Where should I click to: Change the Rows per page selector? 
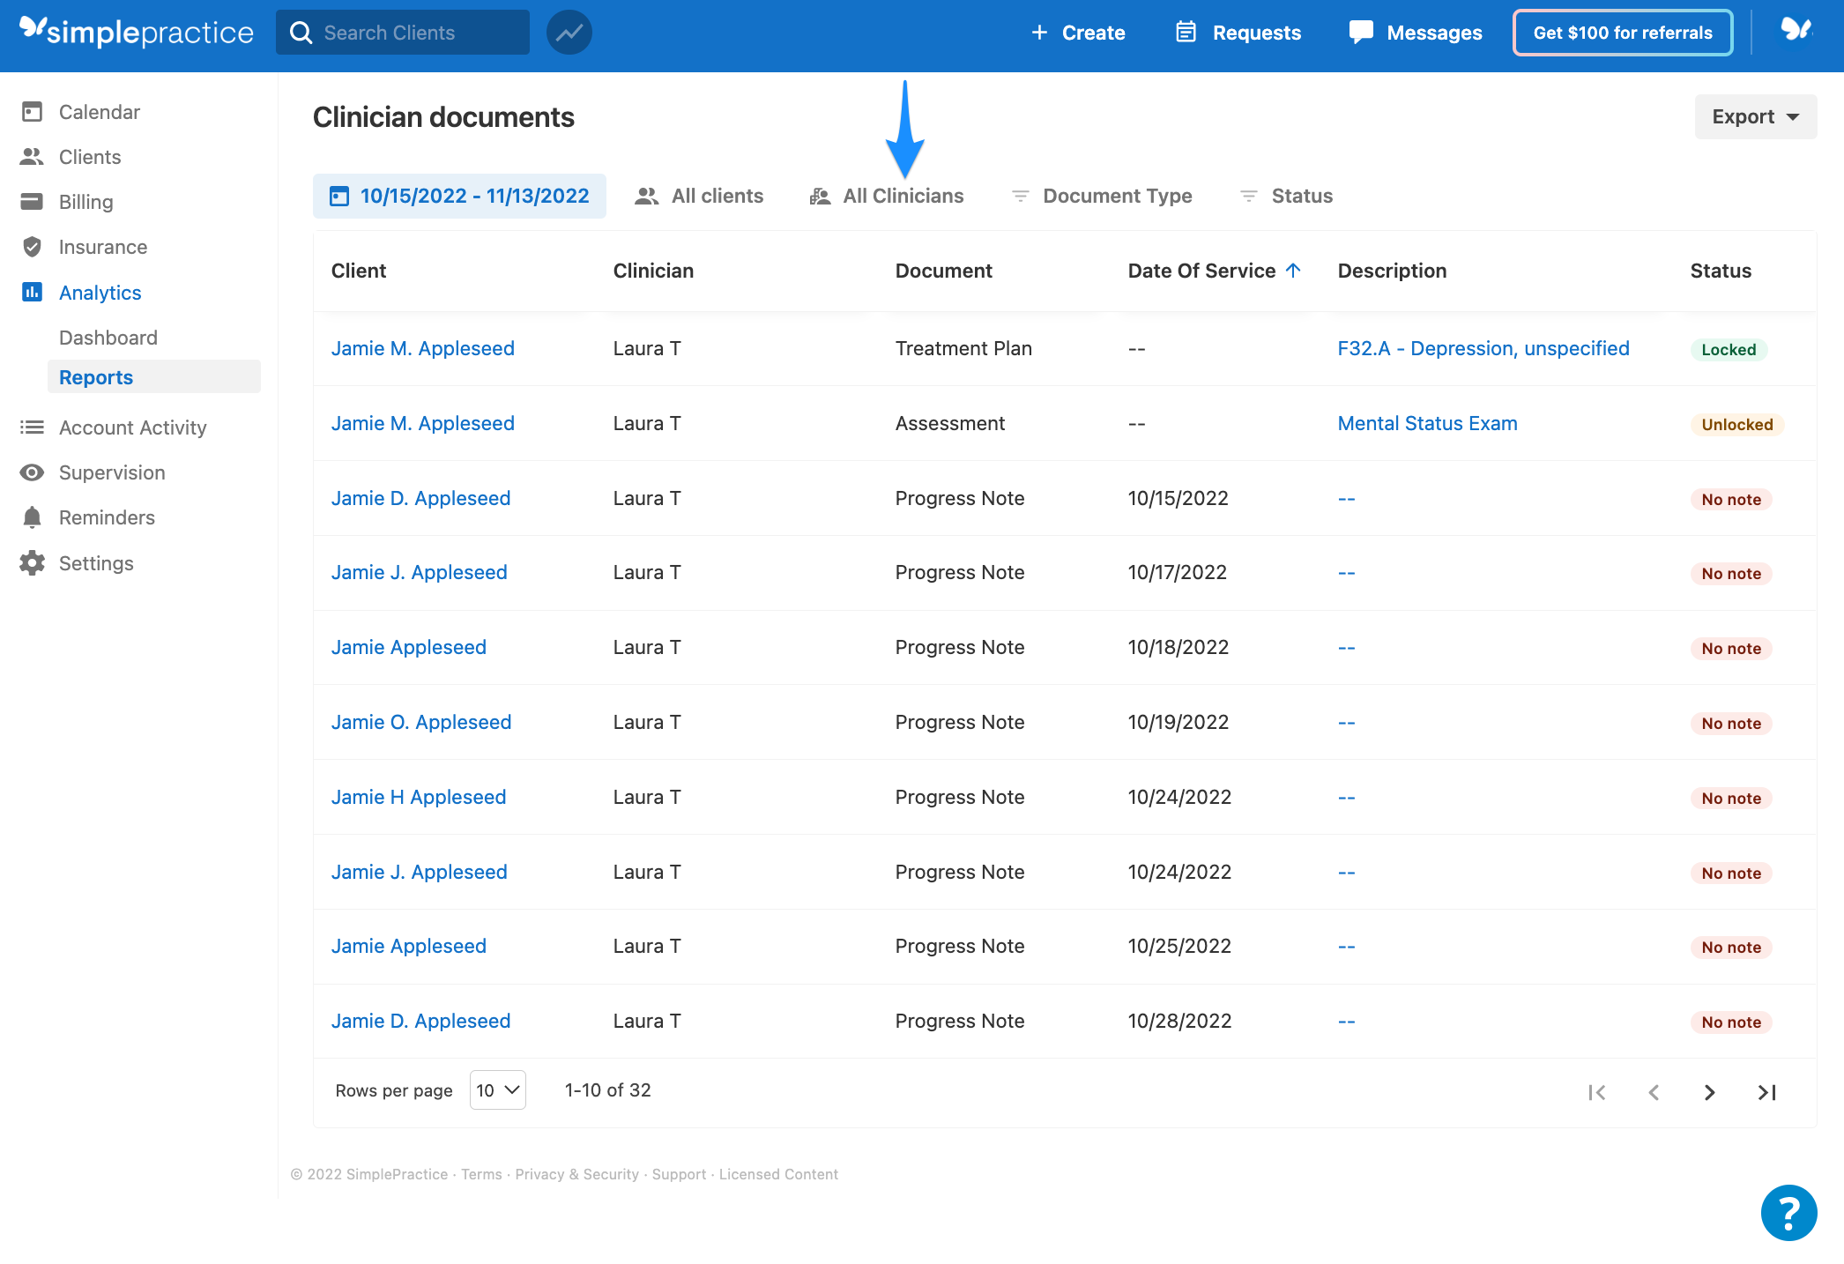pos(496,1090)
